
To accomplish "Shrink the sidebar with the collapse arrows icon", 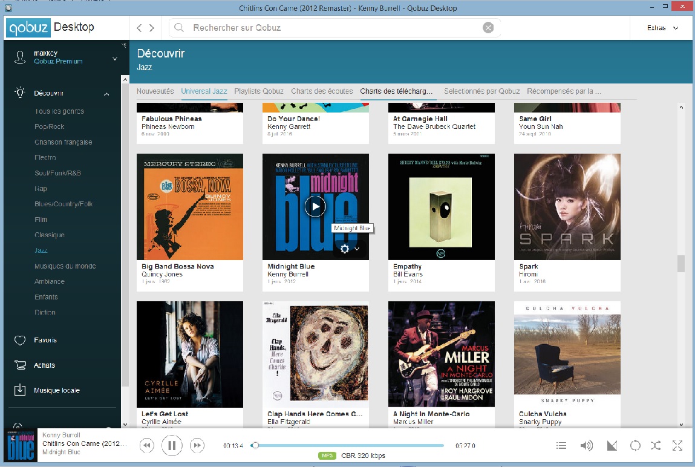I will tap(123, 45).
